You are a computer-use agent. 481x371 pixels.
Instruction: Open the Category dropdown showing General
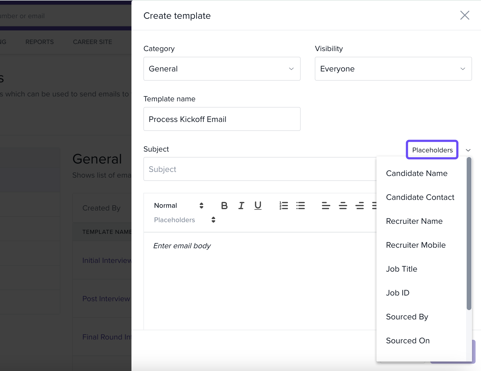[222, 69]
